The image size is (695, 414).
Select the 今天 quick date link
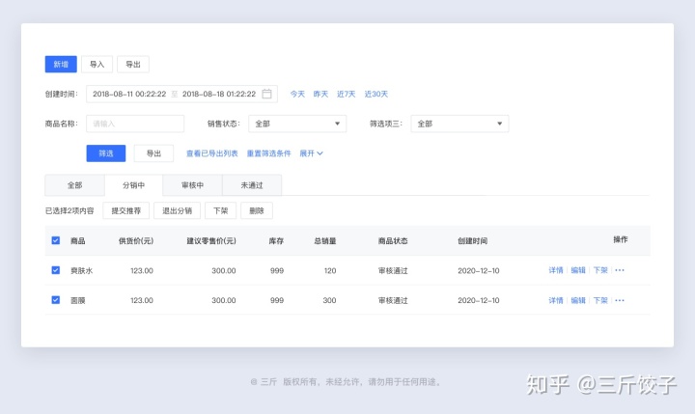point(297,94)
